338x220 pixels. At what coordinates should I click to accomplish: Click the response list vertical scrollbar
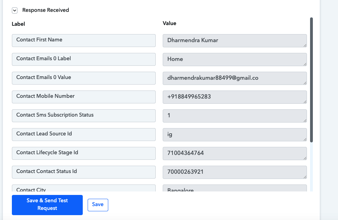[x=311, y=80]
